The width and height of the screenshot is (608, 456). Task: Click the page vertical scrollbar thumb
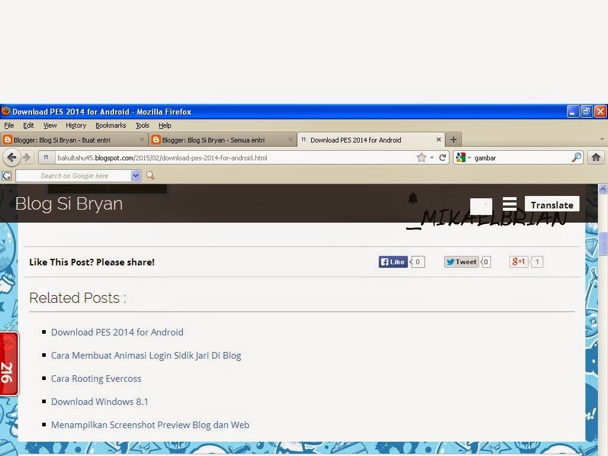[603, 243]
